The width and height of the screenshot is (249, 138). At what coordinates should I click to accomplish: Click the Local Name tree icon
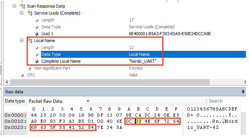(30, 41)
